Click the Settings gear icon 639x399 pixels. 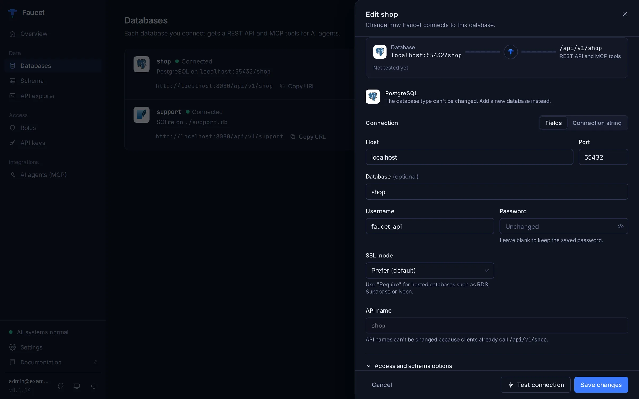pyautogui.click(x=12, y=347)
